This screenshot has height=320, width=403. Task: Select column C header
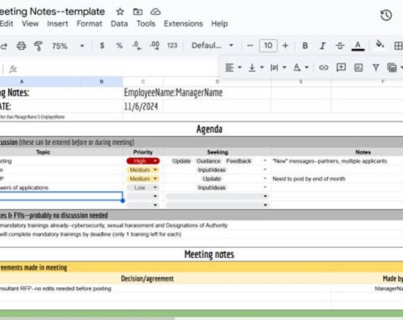(x=143, y=81)
